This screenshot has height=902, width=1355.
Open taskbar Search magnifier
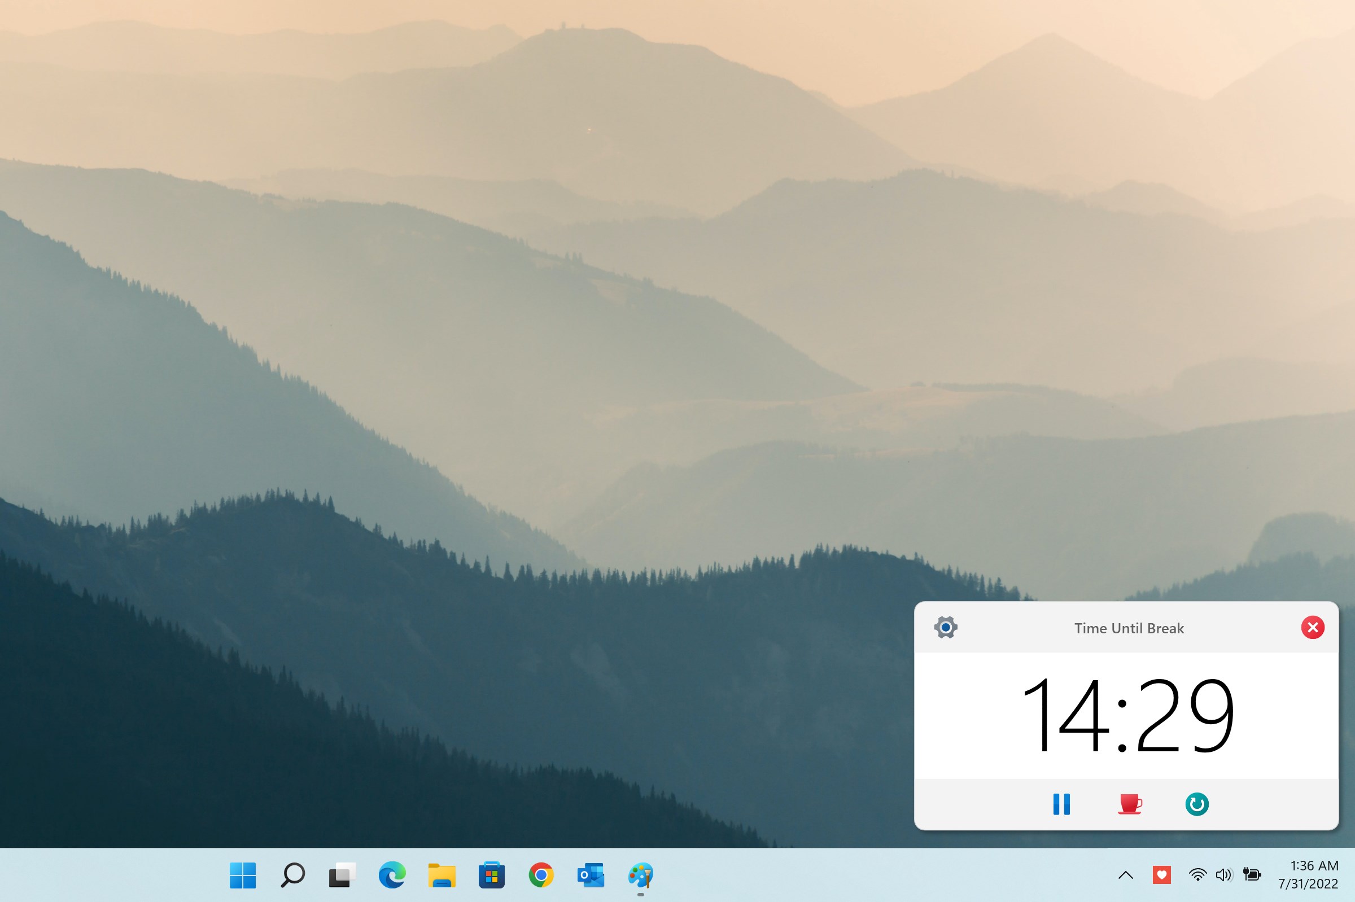click(292, 875)
